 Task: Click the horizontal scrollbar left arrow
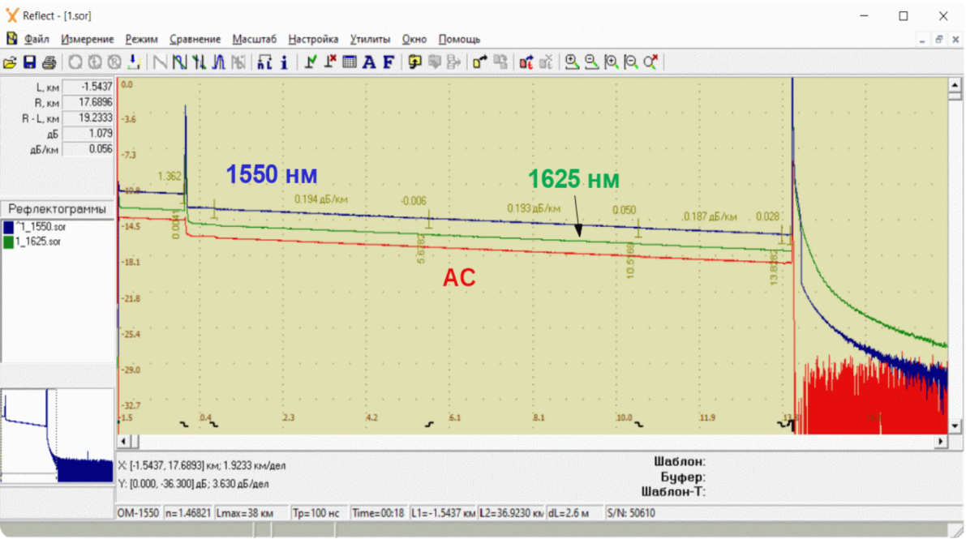point(124,442)
